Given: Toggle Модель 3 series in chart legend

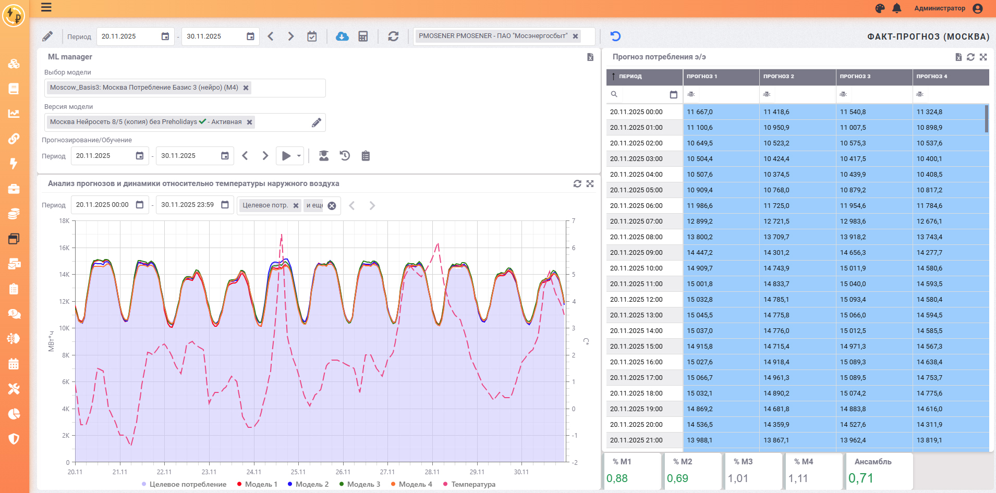Looking at the screenshot, I should (360, 484).
